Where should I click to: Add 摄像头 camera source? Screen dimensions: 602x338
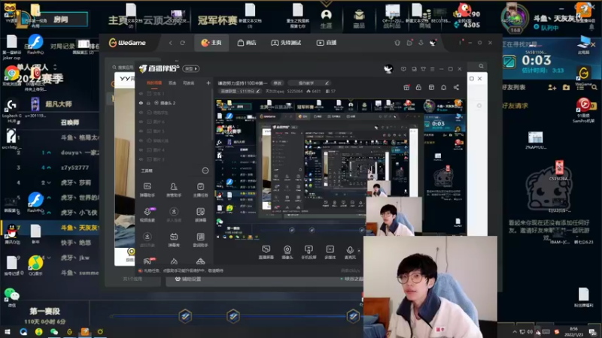point(287,252)
